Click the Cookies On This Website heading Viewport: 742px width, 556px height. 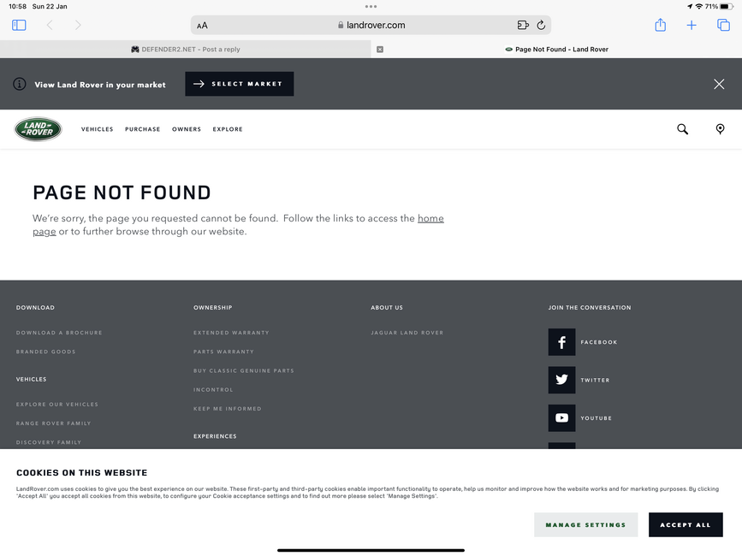coord(82,473)
